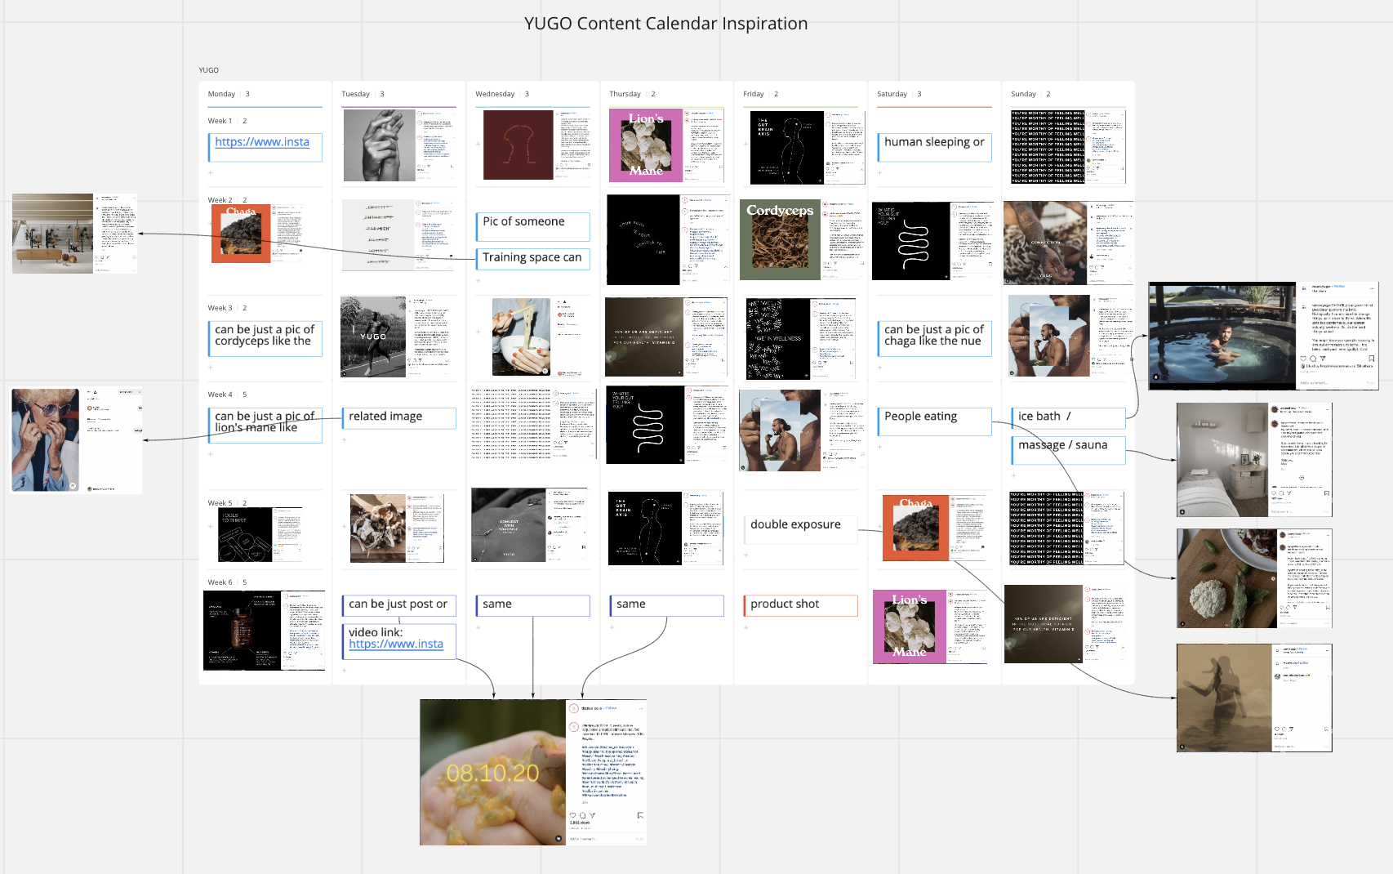The width and height of the screenshot is (1393, 874).
Task: Select the supplement bottle image in Monday Week 6
Action: click(264, 631)
